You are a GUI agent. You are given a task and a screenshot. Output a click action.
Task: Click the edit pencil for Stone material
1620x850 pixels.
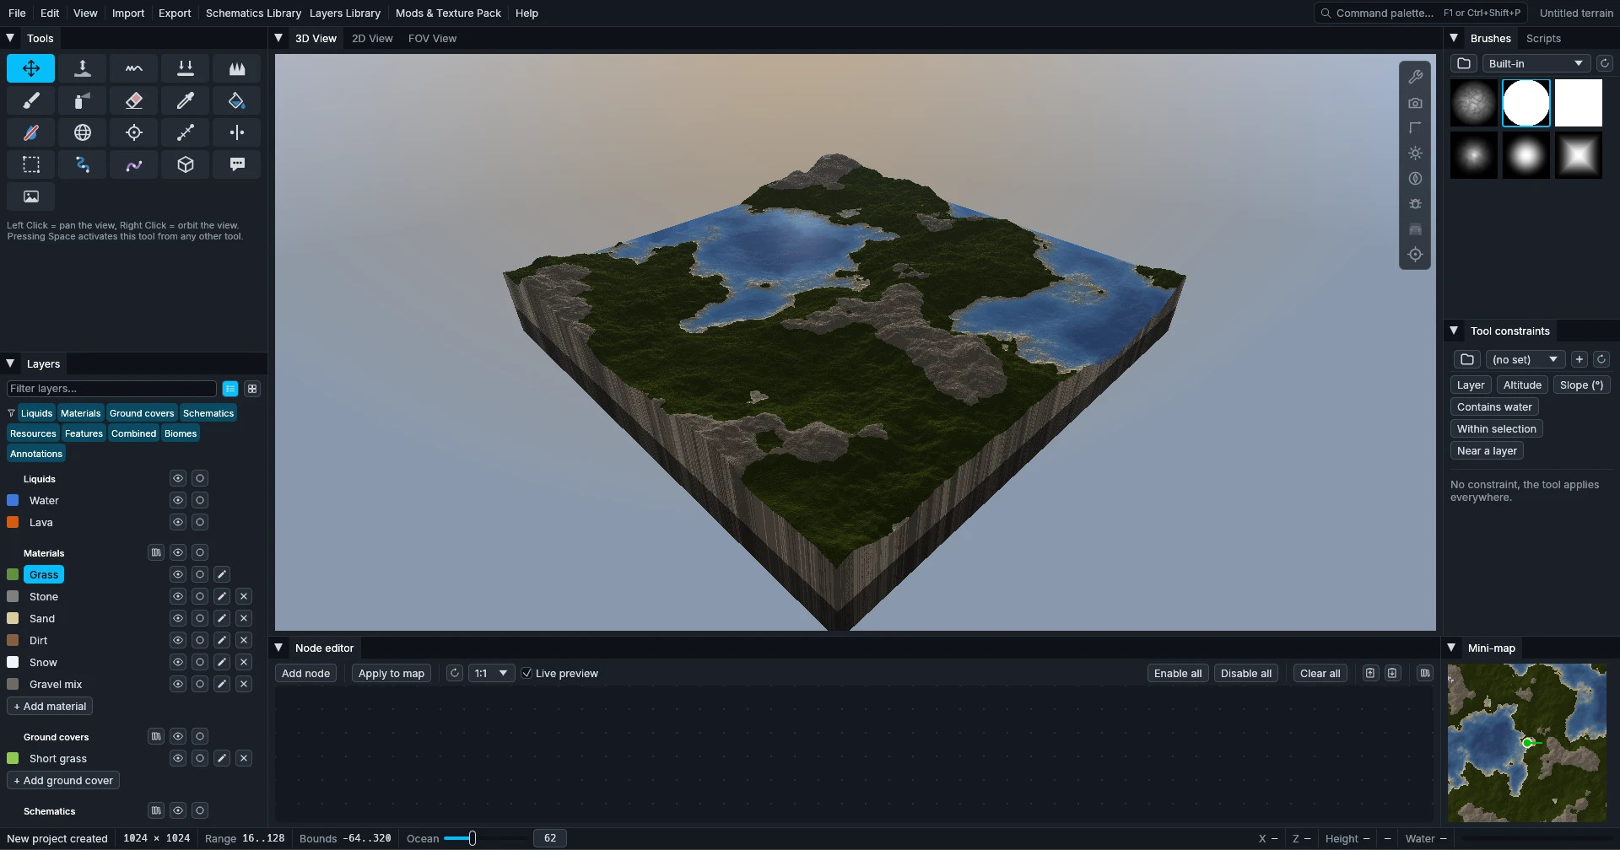tap(222, 596)
